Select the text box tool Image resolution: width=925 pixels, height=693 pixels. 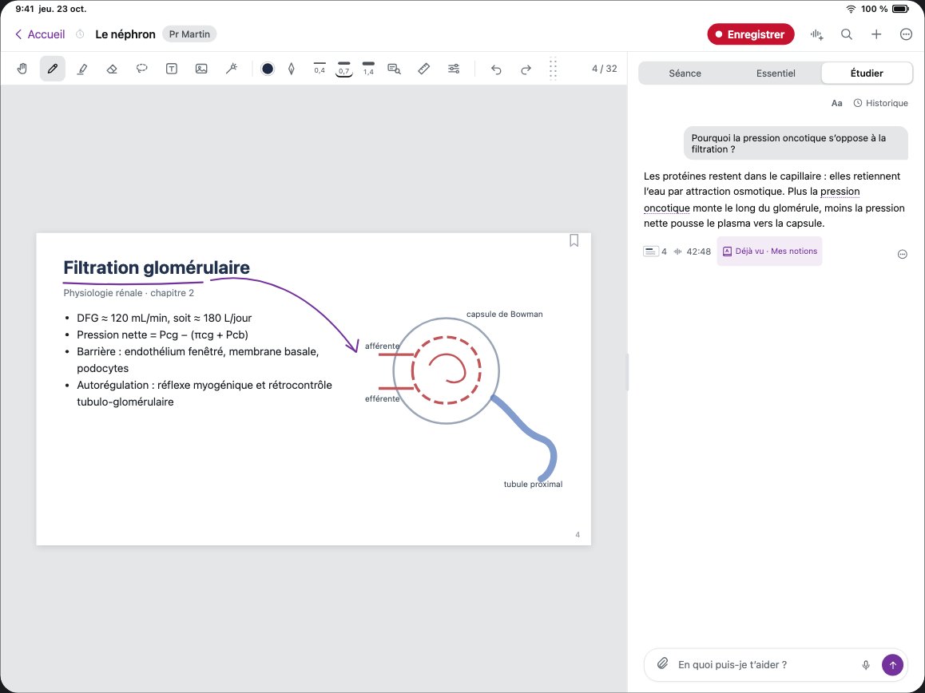tap(172, 69)
